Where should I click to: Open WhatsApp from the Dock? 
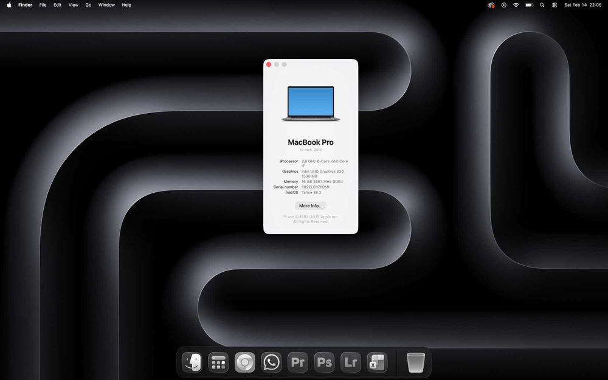pos(271,362)
